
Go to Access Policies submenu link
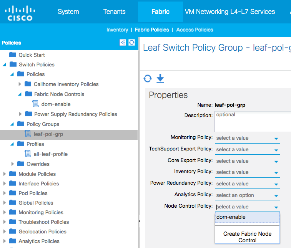point(195,30)
